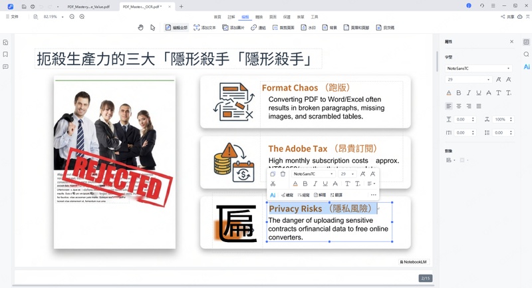Toggle Bold in floating toolbar
Image resolution: width=532 pixels, height=288 pixels.
click(305, 184)
